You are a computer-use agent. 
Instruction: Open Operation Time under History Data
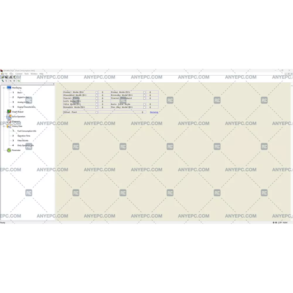24,136
